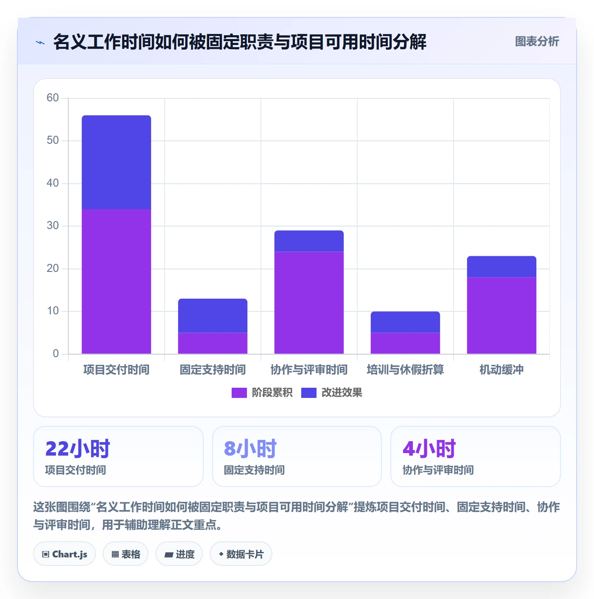Image resolution: width=594 pixels, height=599 pixels.
Task: Click the 培训与休假折算 x-axis label
Action: [405, 370]
